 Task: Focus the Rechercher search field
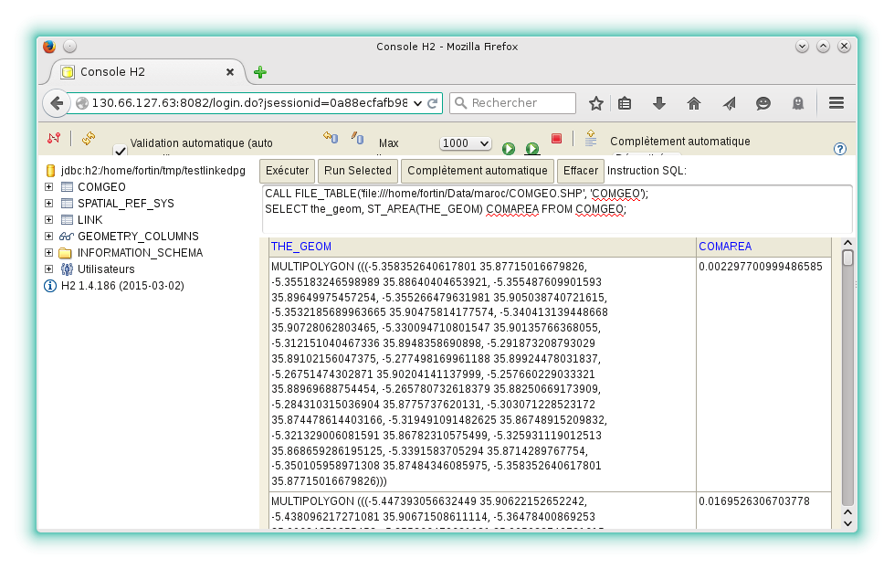point(512,103)
